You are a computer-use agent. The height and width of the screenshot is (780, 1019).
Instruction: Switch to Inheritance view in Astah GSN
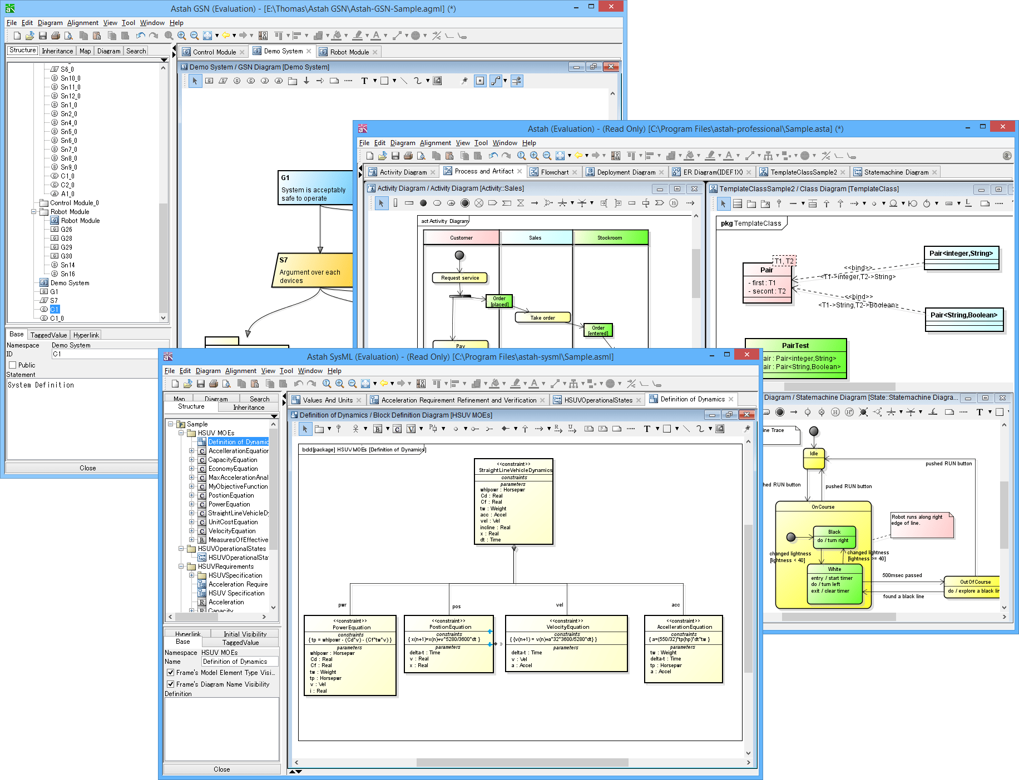(x=57, y=51)
